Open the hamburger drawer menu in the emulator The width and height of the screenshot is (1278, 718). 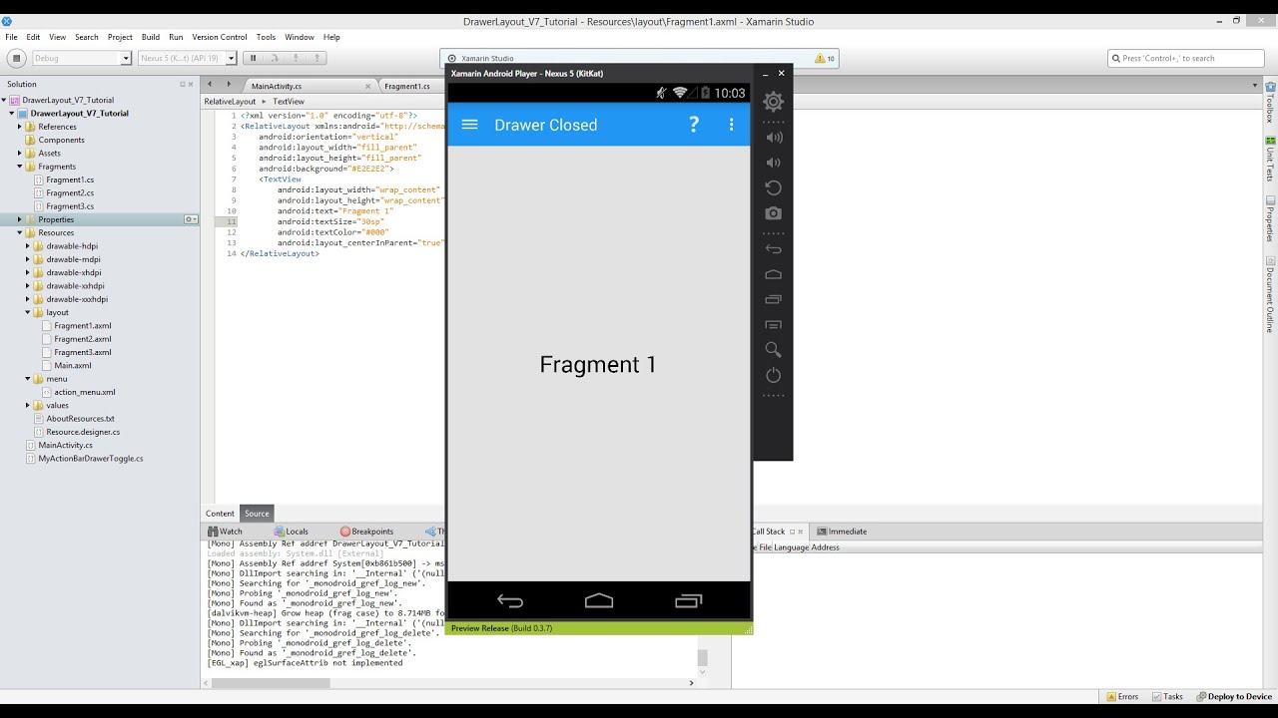point(469,125)
